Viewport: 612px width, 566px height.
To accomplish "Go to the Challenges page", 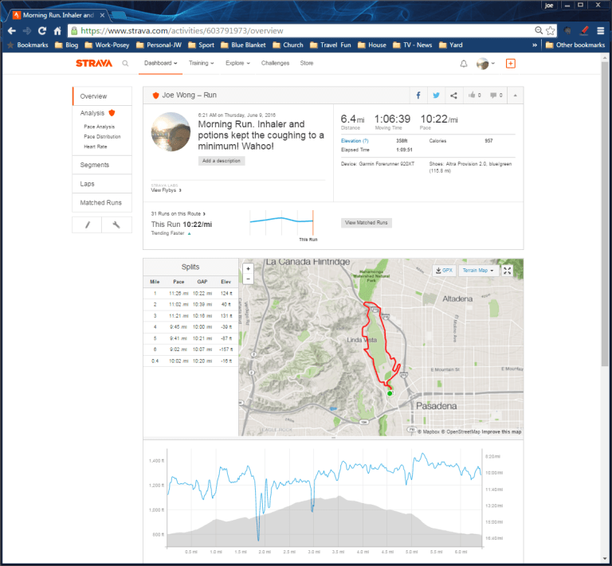I will [x=275, y=64].
